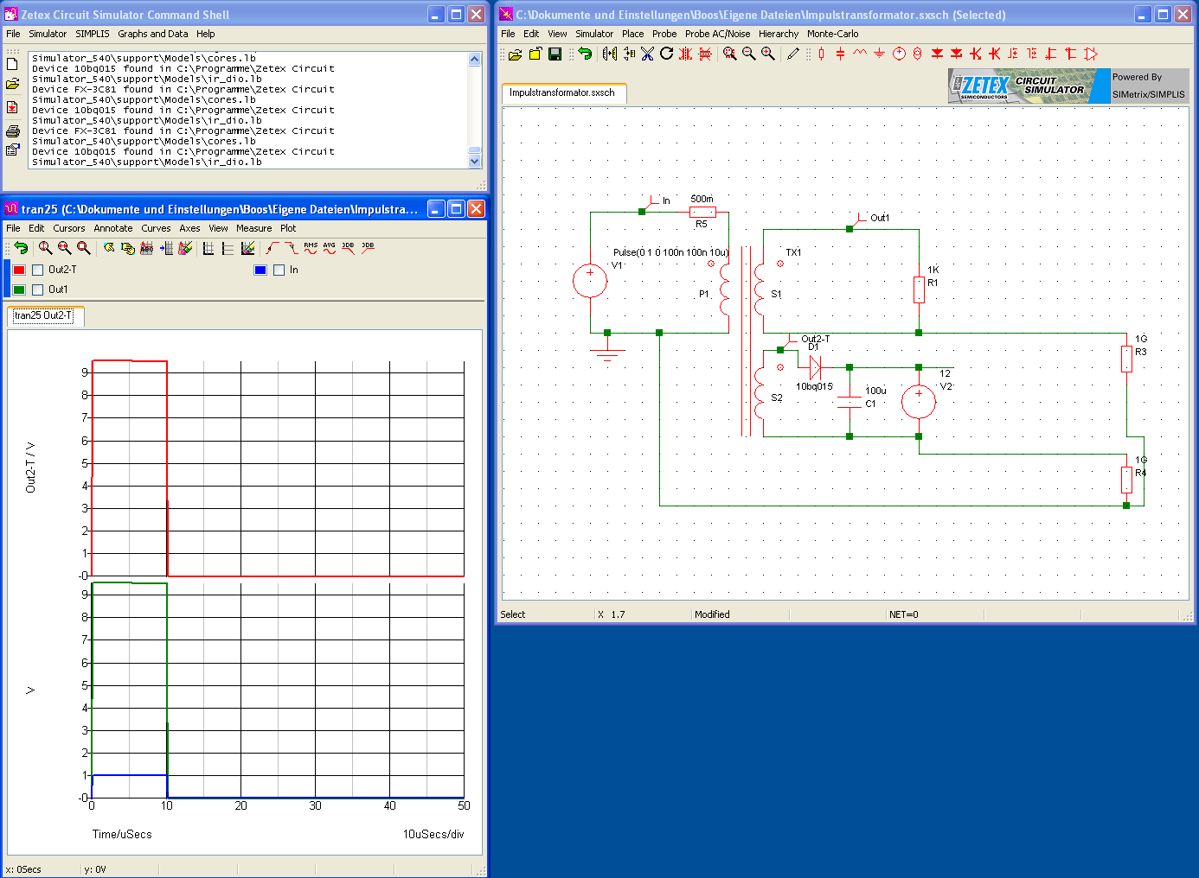This screenshot has width=1199, height=878.
Task: Place a voltage source symbol from toolbar
Action: pyautogui.click(x=899, y=54)
